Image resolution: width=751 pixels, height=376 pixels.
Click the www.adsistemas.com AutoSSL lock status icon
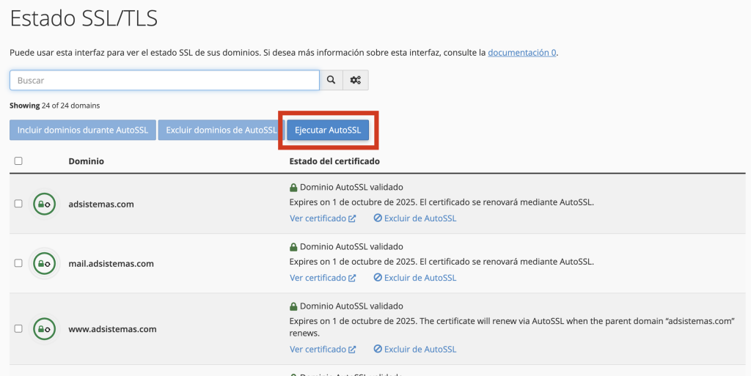pyautogui.click(x=44, y=329)
